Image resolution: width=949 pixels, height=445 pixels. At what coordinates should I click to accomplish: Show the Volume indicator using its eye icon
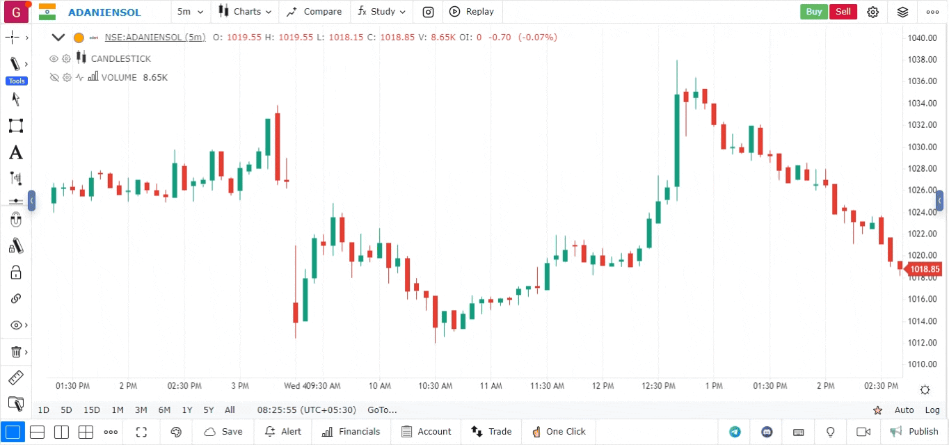(54, 78)
